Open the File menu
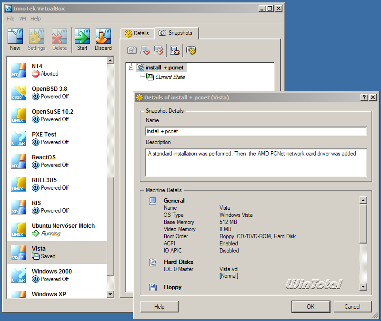 click(10, 19)
